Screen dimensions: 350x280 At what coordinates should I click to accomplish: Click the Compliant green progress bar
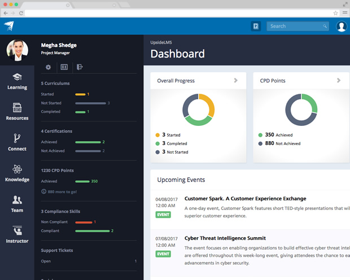pyautogui.click(x=93, y=231)
